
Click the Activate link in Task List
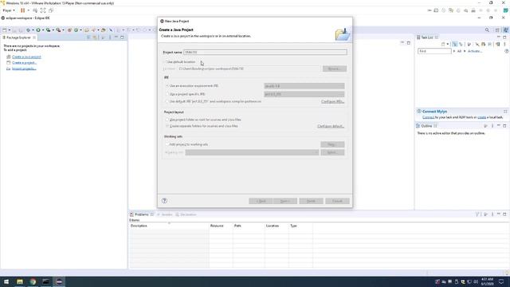coord(475,51)
